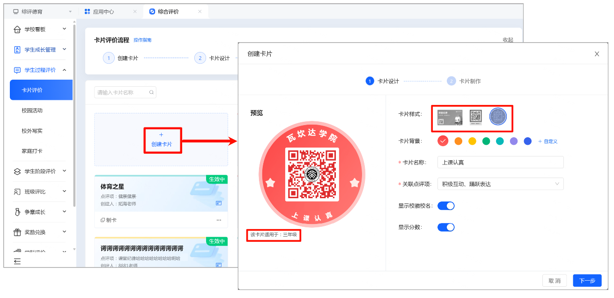Expand the 学生阶段评价 menu chevron
The width and height of the screenshot is (614, 298).
(x=64, y=171)
